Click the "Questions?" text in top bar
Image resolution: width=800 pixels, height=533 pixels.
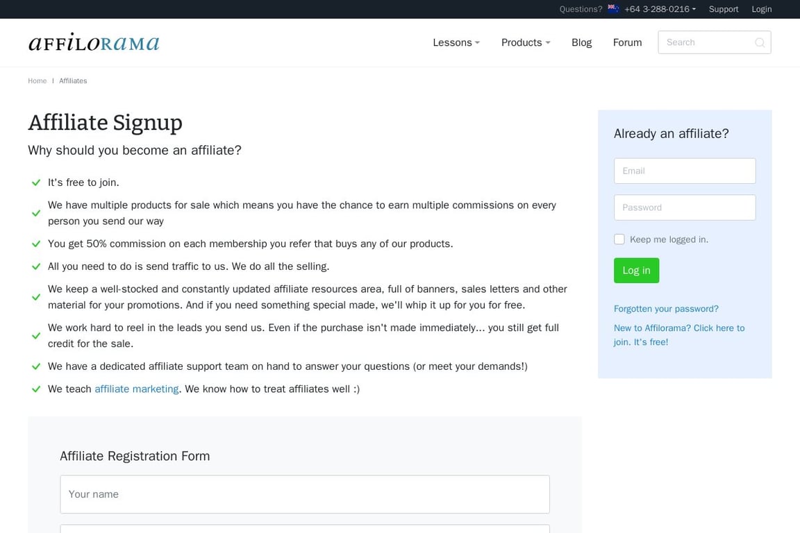[x=581, y=9]
